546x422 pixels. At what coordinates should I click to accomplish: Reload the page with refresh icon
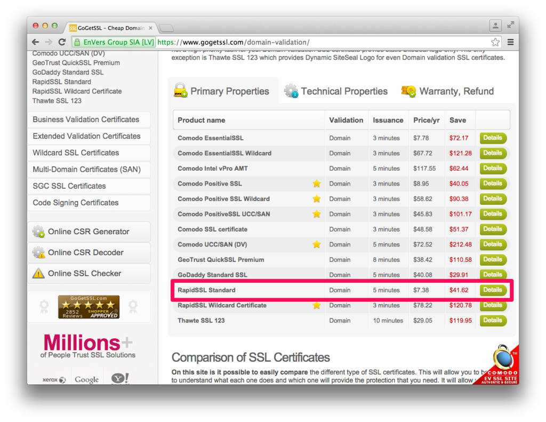click(62, 42)
